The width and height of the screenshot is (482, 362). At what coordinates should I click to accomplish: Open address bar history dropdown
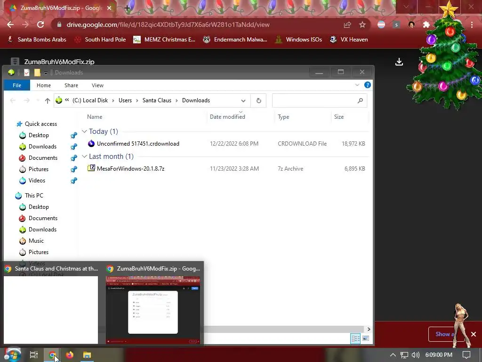[243, 101]
